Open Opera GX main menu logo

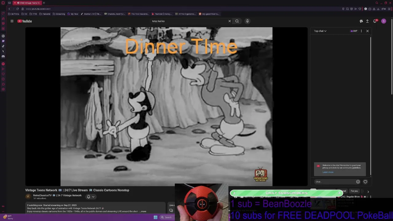[3, 3]
